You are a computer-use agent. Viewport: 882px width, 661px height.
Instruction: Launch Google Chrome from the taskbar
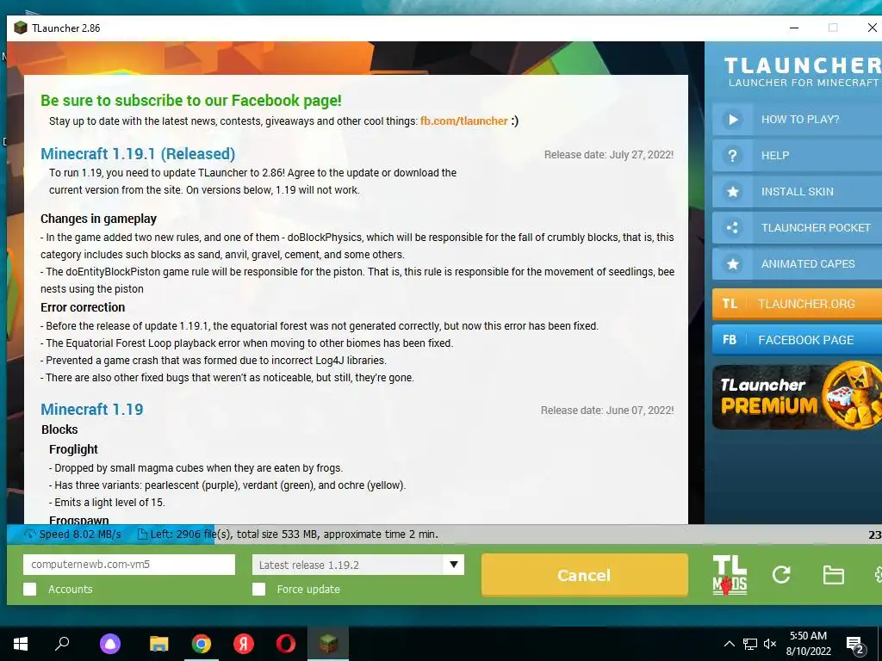click(x=202, y=644)
